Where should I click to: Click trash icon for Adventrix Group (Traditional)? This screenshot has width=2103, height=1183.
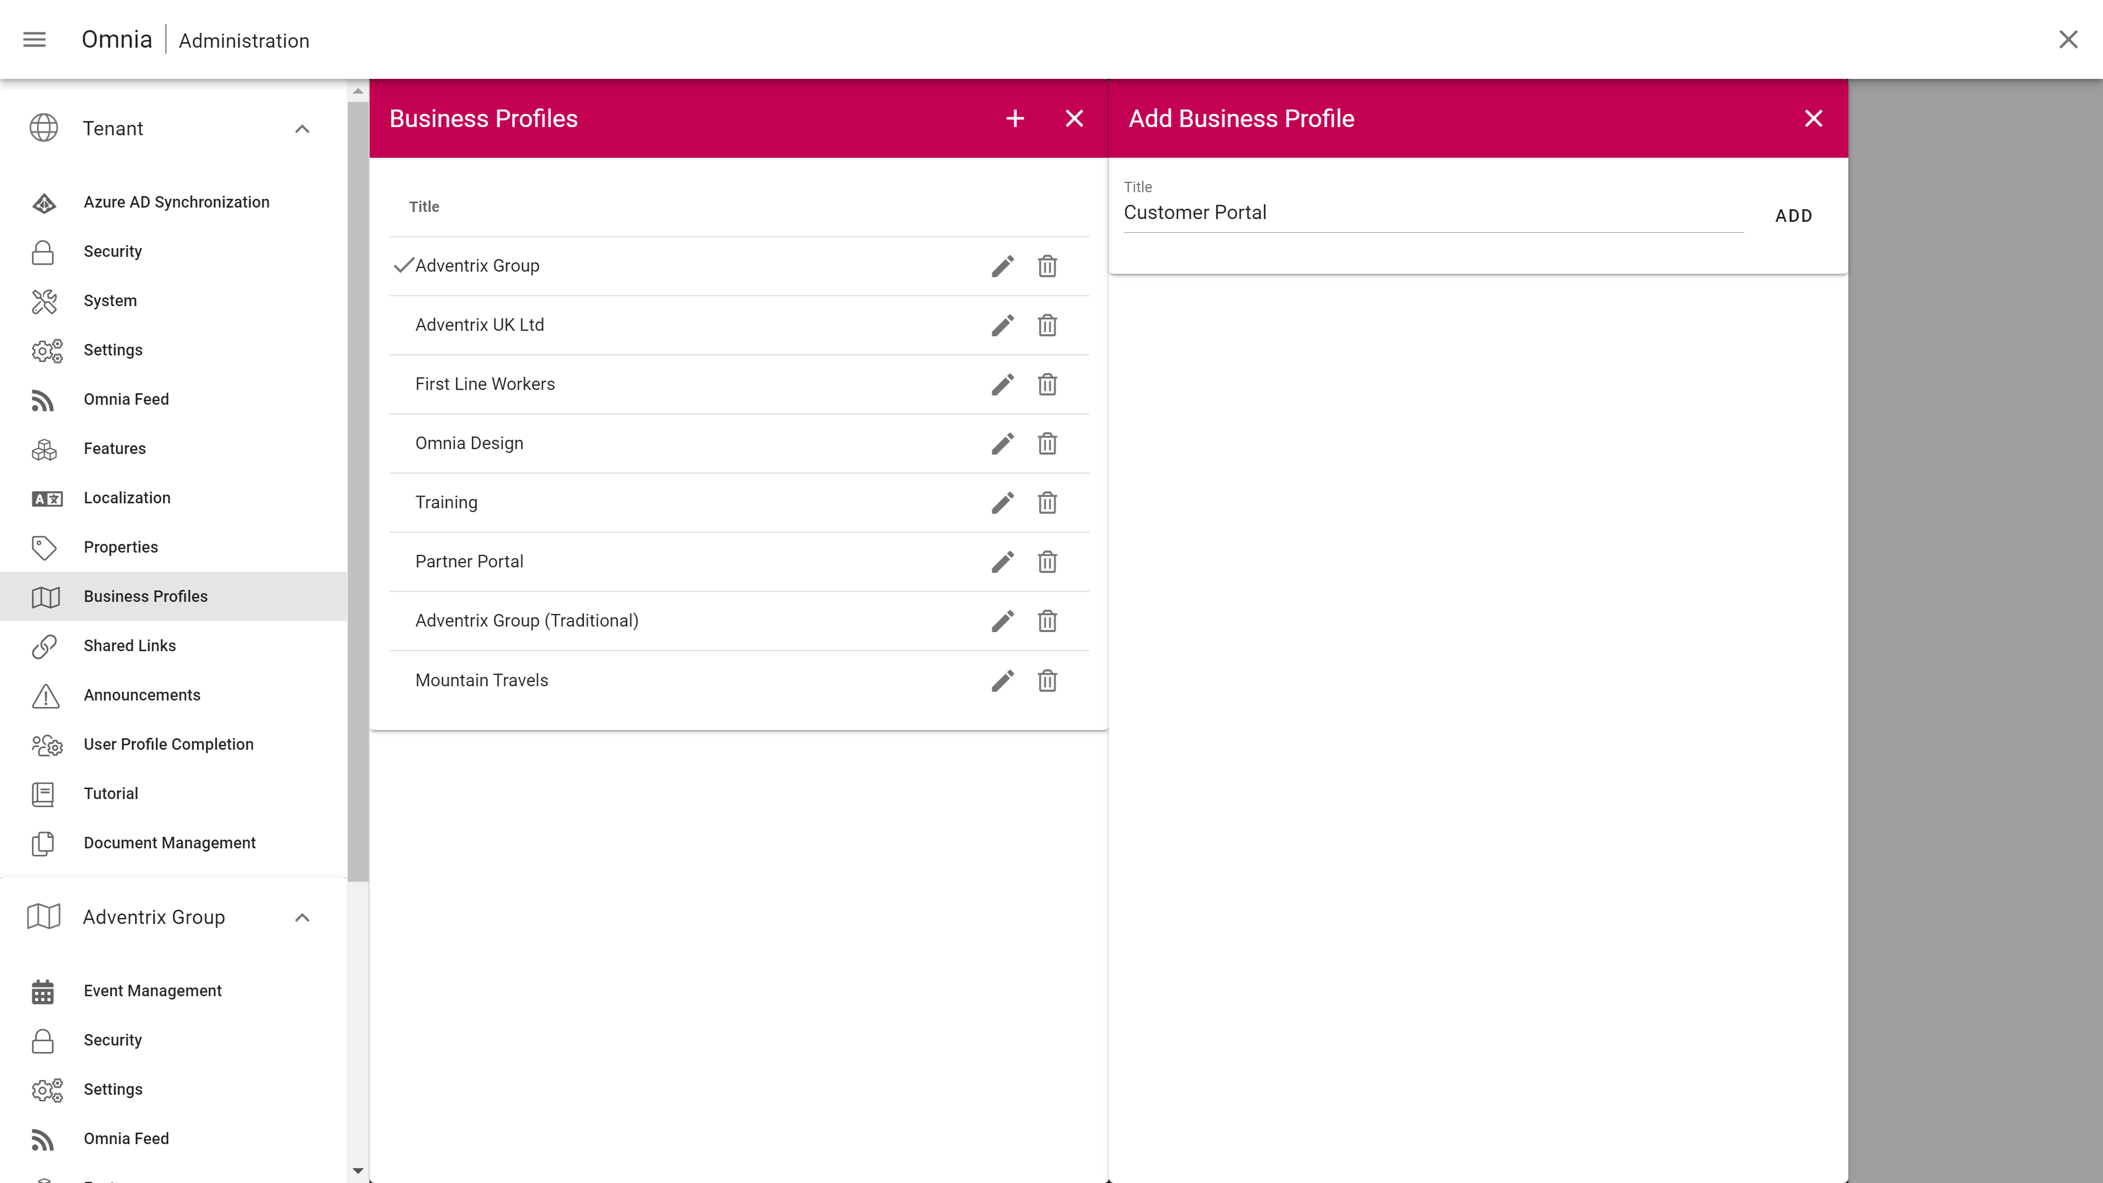(x=1047, y=621)
